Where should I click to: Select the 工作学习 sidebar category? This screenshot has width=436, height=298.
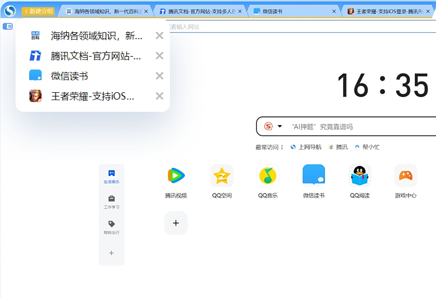point(112,202)
